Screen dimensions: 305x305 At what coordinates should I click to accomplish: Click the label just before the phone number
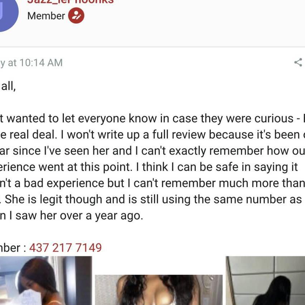[x=11, y=247]
